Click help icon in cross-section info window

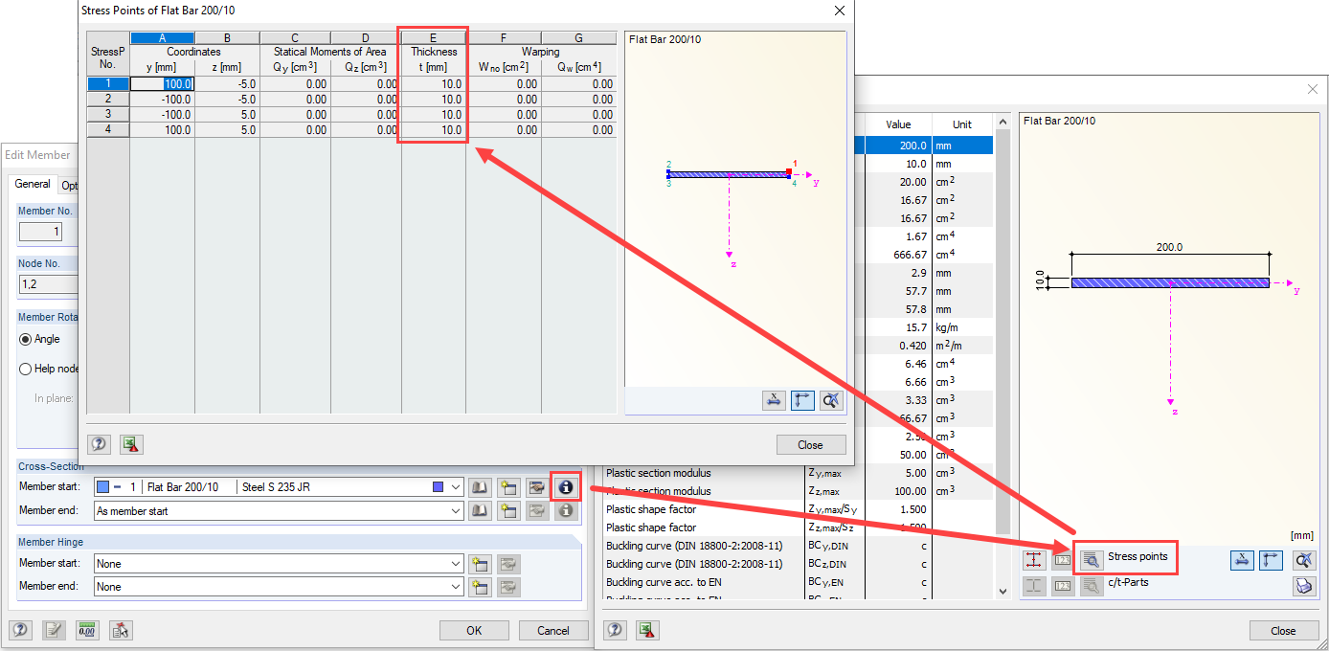(615, 630)
